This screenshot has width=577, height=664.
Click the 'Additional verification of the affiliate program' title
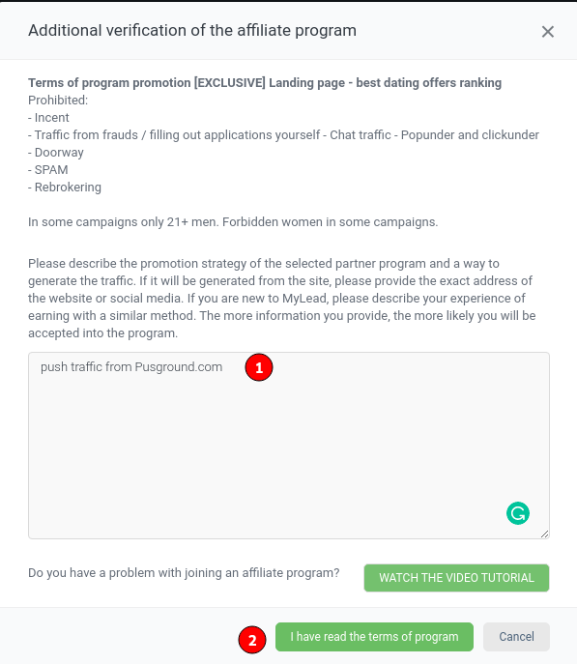pos(192,31)
